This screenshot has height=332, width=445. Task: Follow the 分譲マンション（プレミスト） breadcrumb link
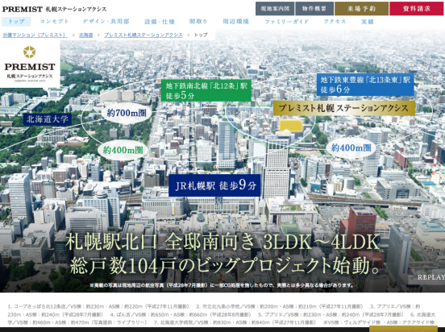pyautogui.click(x=35, y=35)
